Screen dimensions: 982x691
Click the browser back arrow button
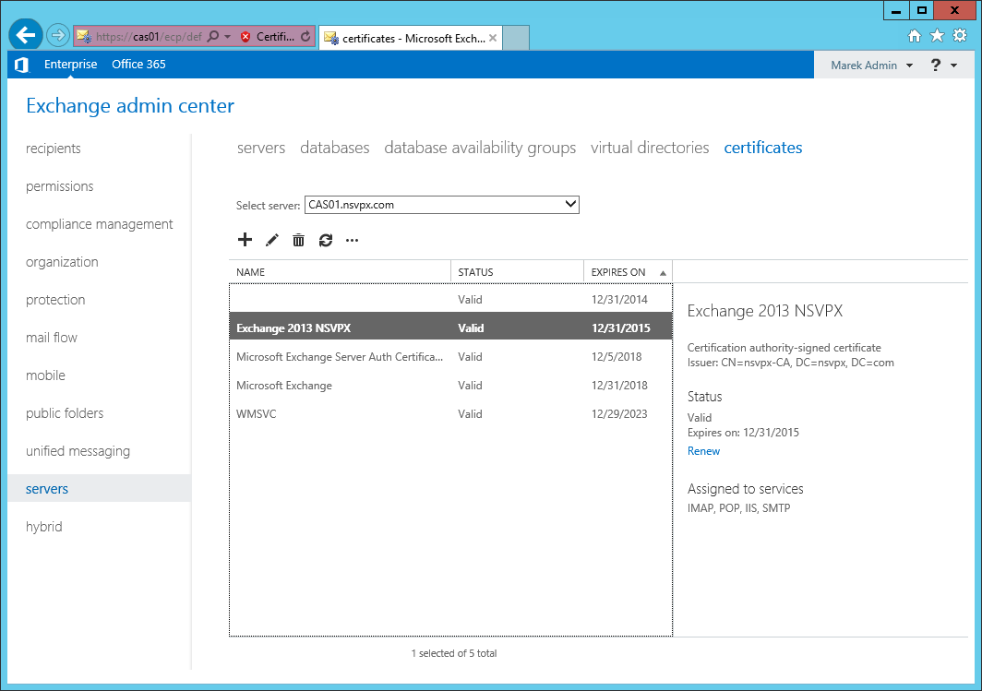pos(26,36)
